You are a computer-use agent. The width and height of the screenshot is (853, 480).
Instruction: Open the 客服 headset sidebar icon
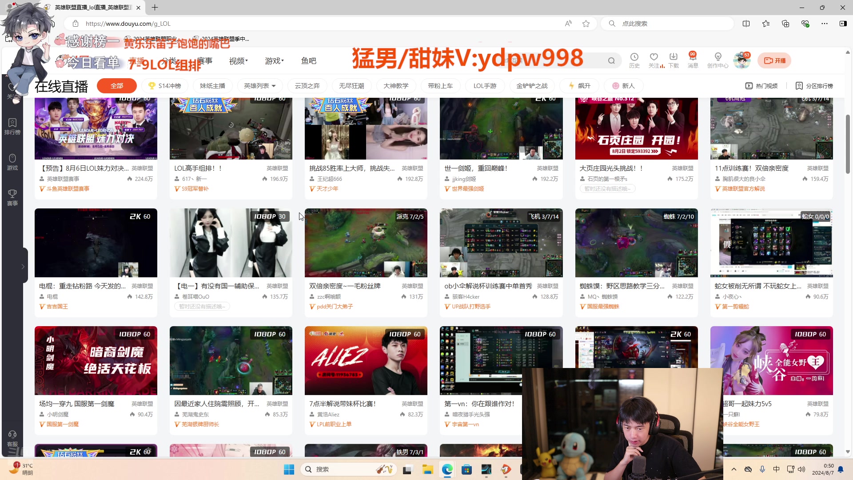point(12,438)
